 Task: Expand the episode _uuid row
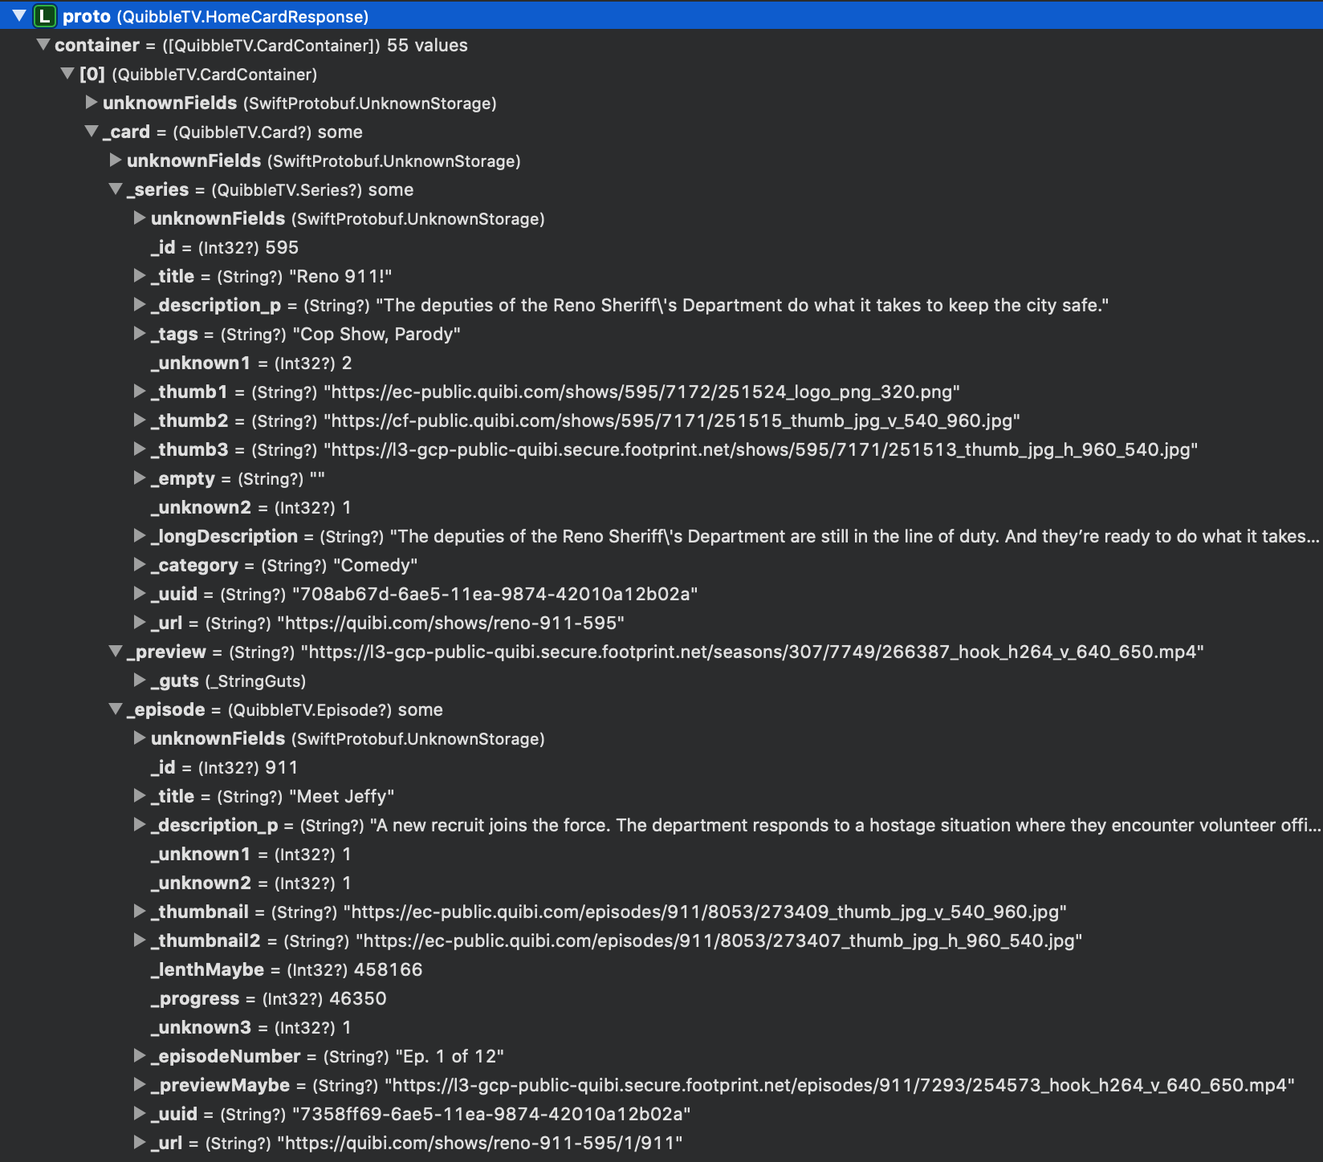(x=140, y=1113)
